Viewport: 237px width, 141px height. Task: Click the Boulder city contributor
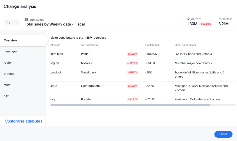coord(86,99)
